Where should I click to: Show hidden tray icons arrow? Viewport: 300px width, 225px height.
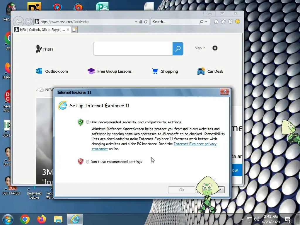point(242,219)
